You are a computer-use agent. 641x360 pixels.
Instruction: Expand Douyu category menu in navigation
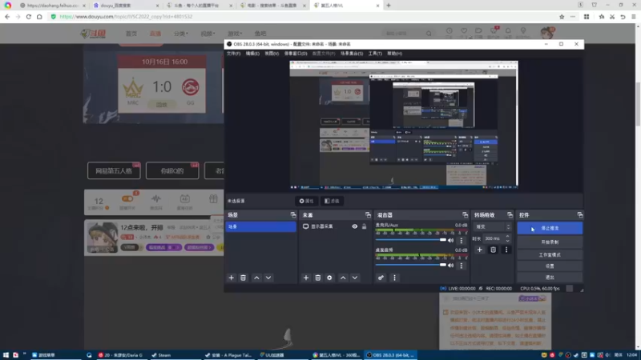181,34
